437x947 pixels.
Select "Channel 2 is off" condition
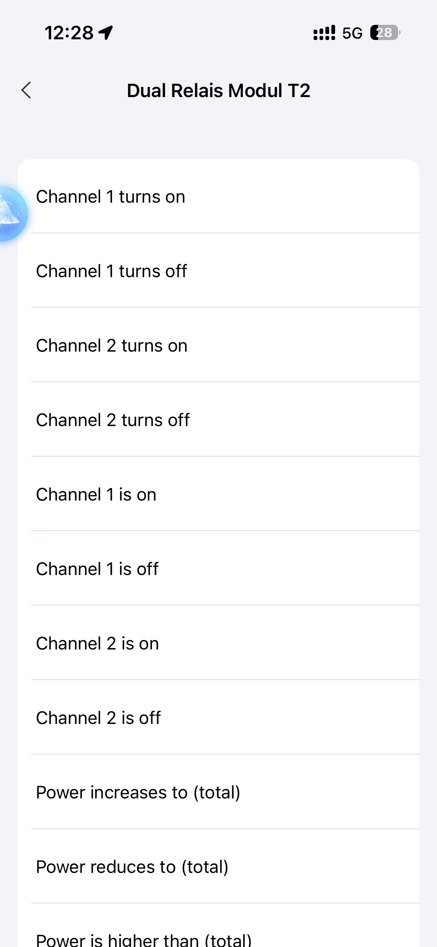pos(219,718)
